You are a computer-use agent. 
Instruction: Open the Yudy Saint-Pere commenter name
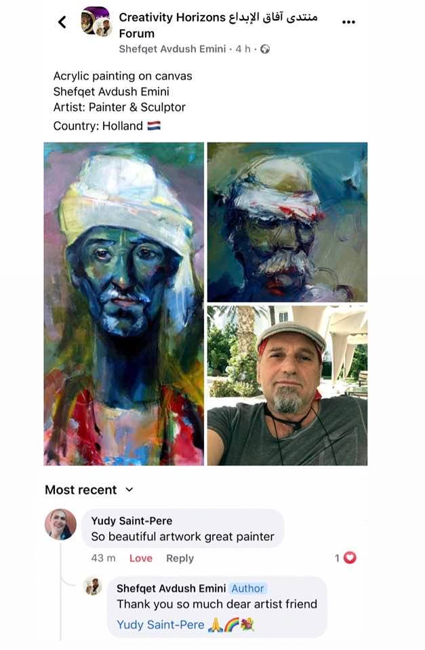point(131,521)
